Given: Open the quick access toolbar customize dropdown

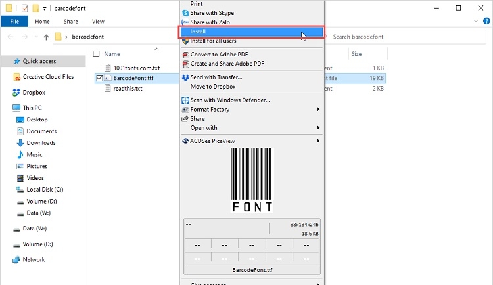Looking at the screenshot, I should 44,9.
